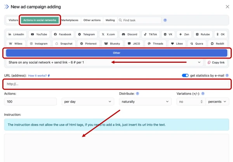233x162 pixels.
Task: Click the instruction html tags notice text
Action: [87, 125]
